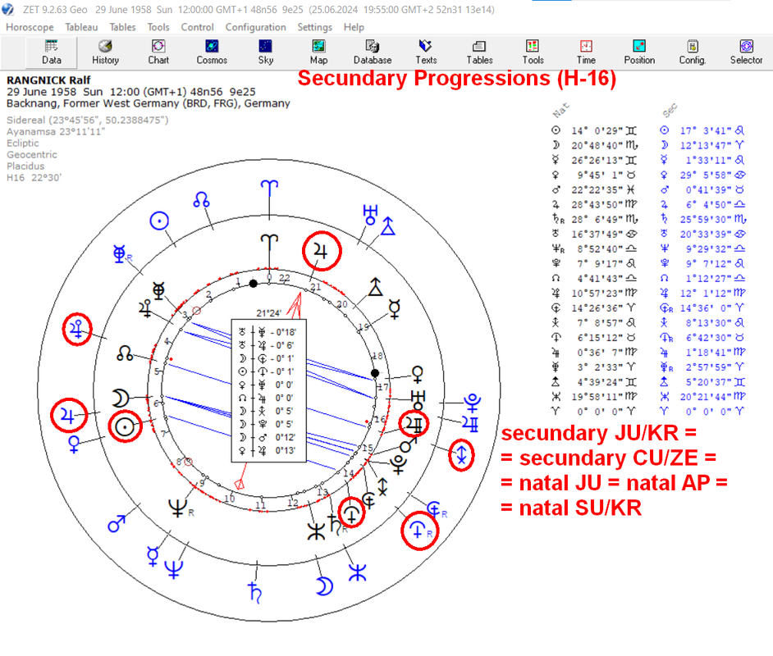The height and width of the screenshot is (656, 773).
Task: Click the black Mercury symbol on inner ring
Action: click(x=394, y=309)
